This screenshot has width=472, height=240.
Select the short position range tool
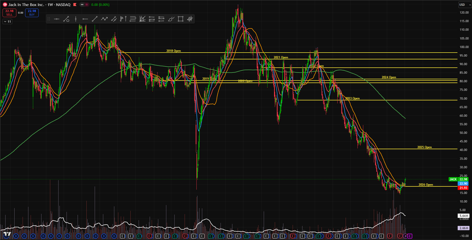click(x=161, y=19)
